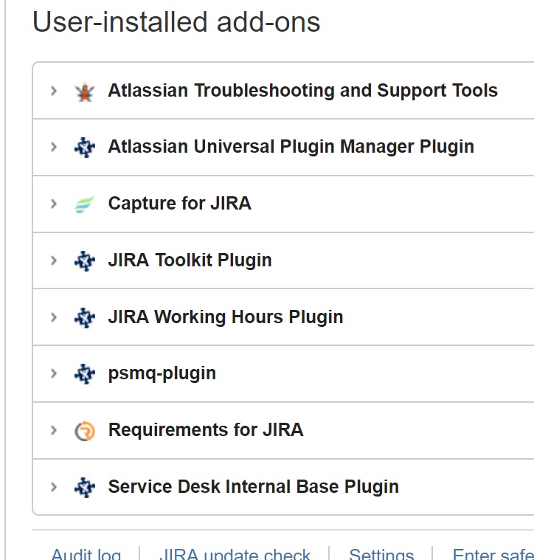Select the Atlassian Troubleshooting and Support Tools name

coord(302,90)
